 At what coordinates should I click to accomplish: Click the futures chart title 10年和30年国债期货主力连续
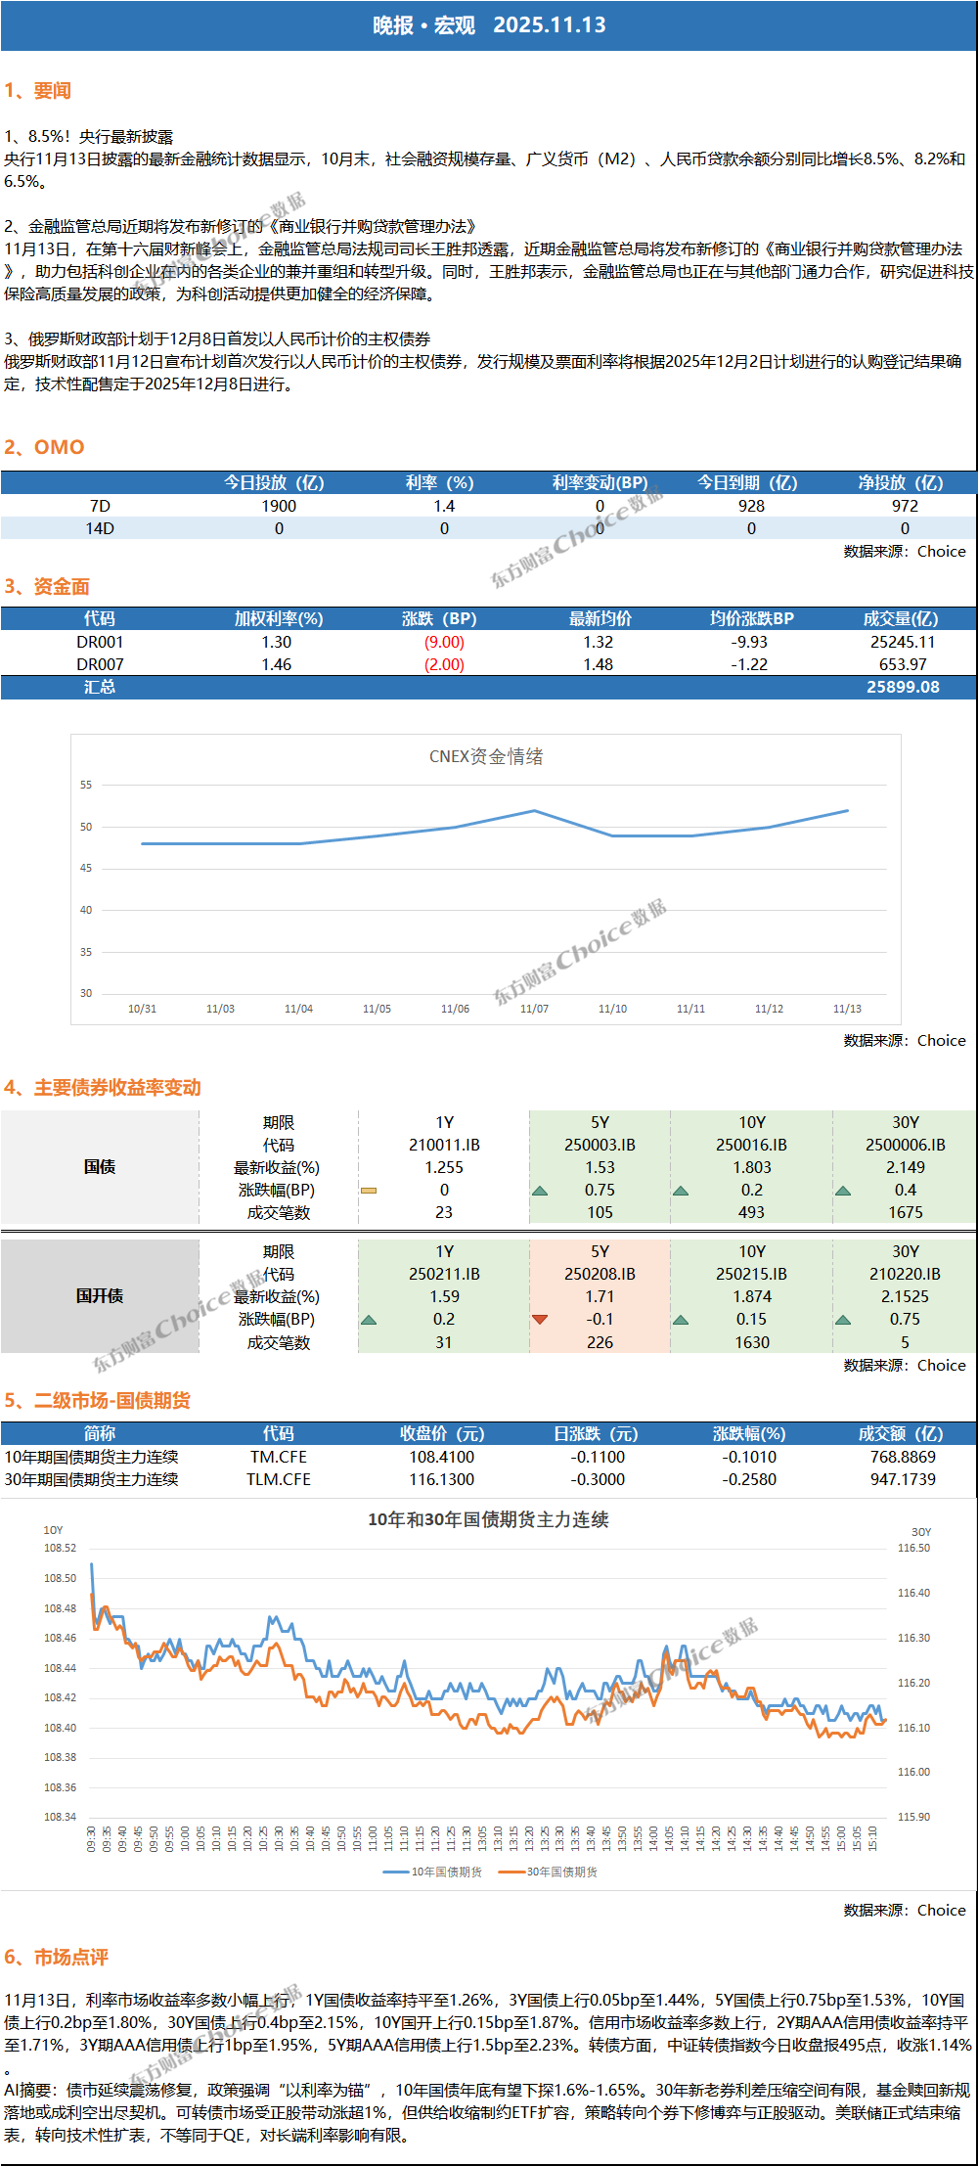(x=488, y=1519)
